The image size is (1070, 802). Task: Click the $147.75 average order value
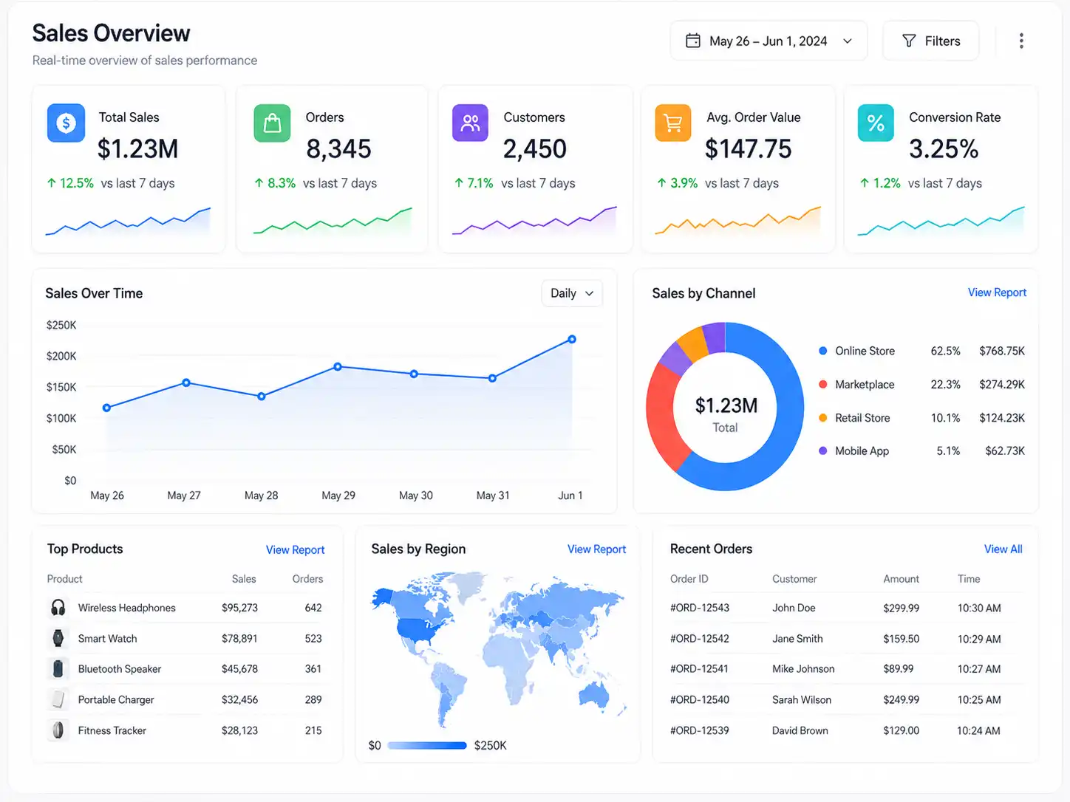tap(748, 149)
